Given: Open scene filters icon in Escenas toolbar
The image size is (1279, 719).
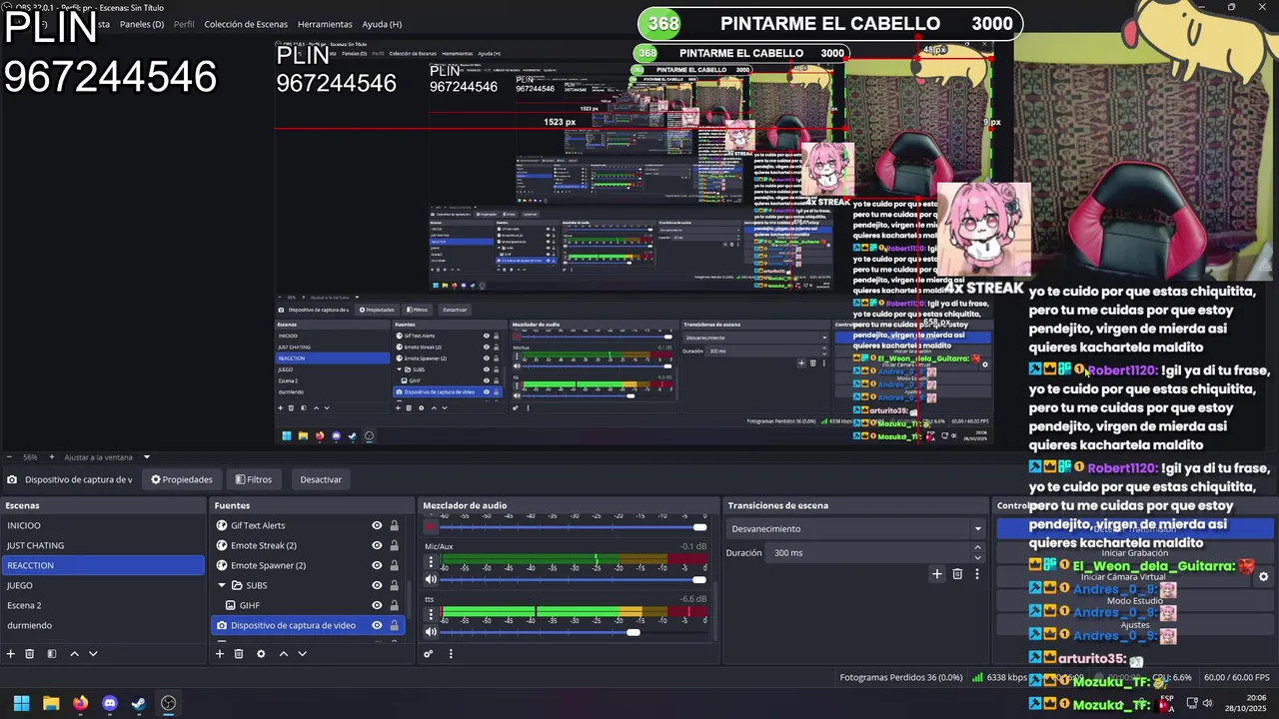Looking at the screenshot, I should (x=52, y=654).
